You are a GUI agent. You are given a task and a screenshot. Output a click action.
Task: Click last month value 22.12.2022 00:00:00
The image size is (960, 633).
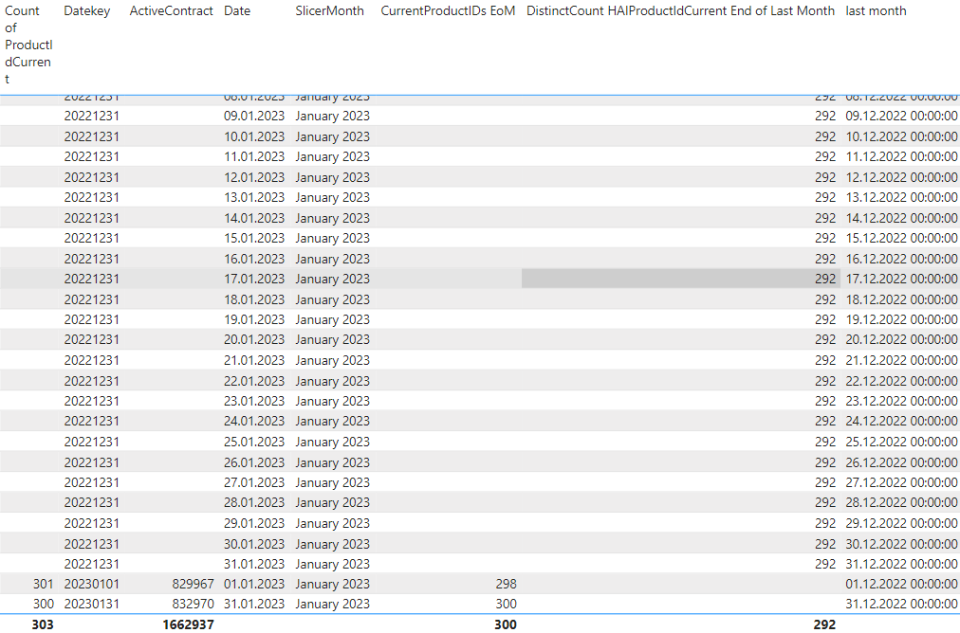(901, 381)
